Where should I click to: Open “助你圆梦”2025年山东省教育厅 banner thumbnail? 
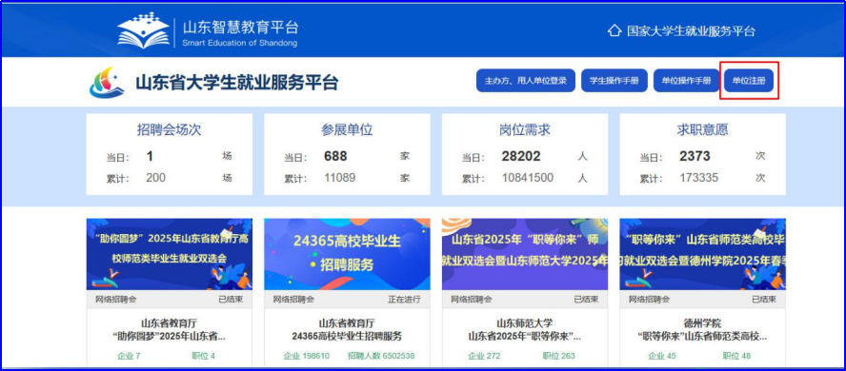[169, 254]
